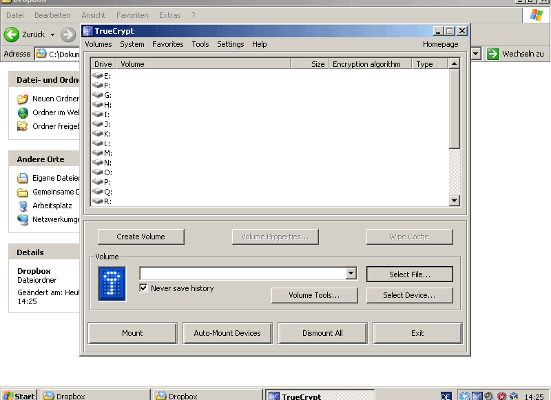Open Volume Tools...
Viewport: 551px width, 400px height.
pyautogui.click(x=315, y=295)
